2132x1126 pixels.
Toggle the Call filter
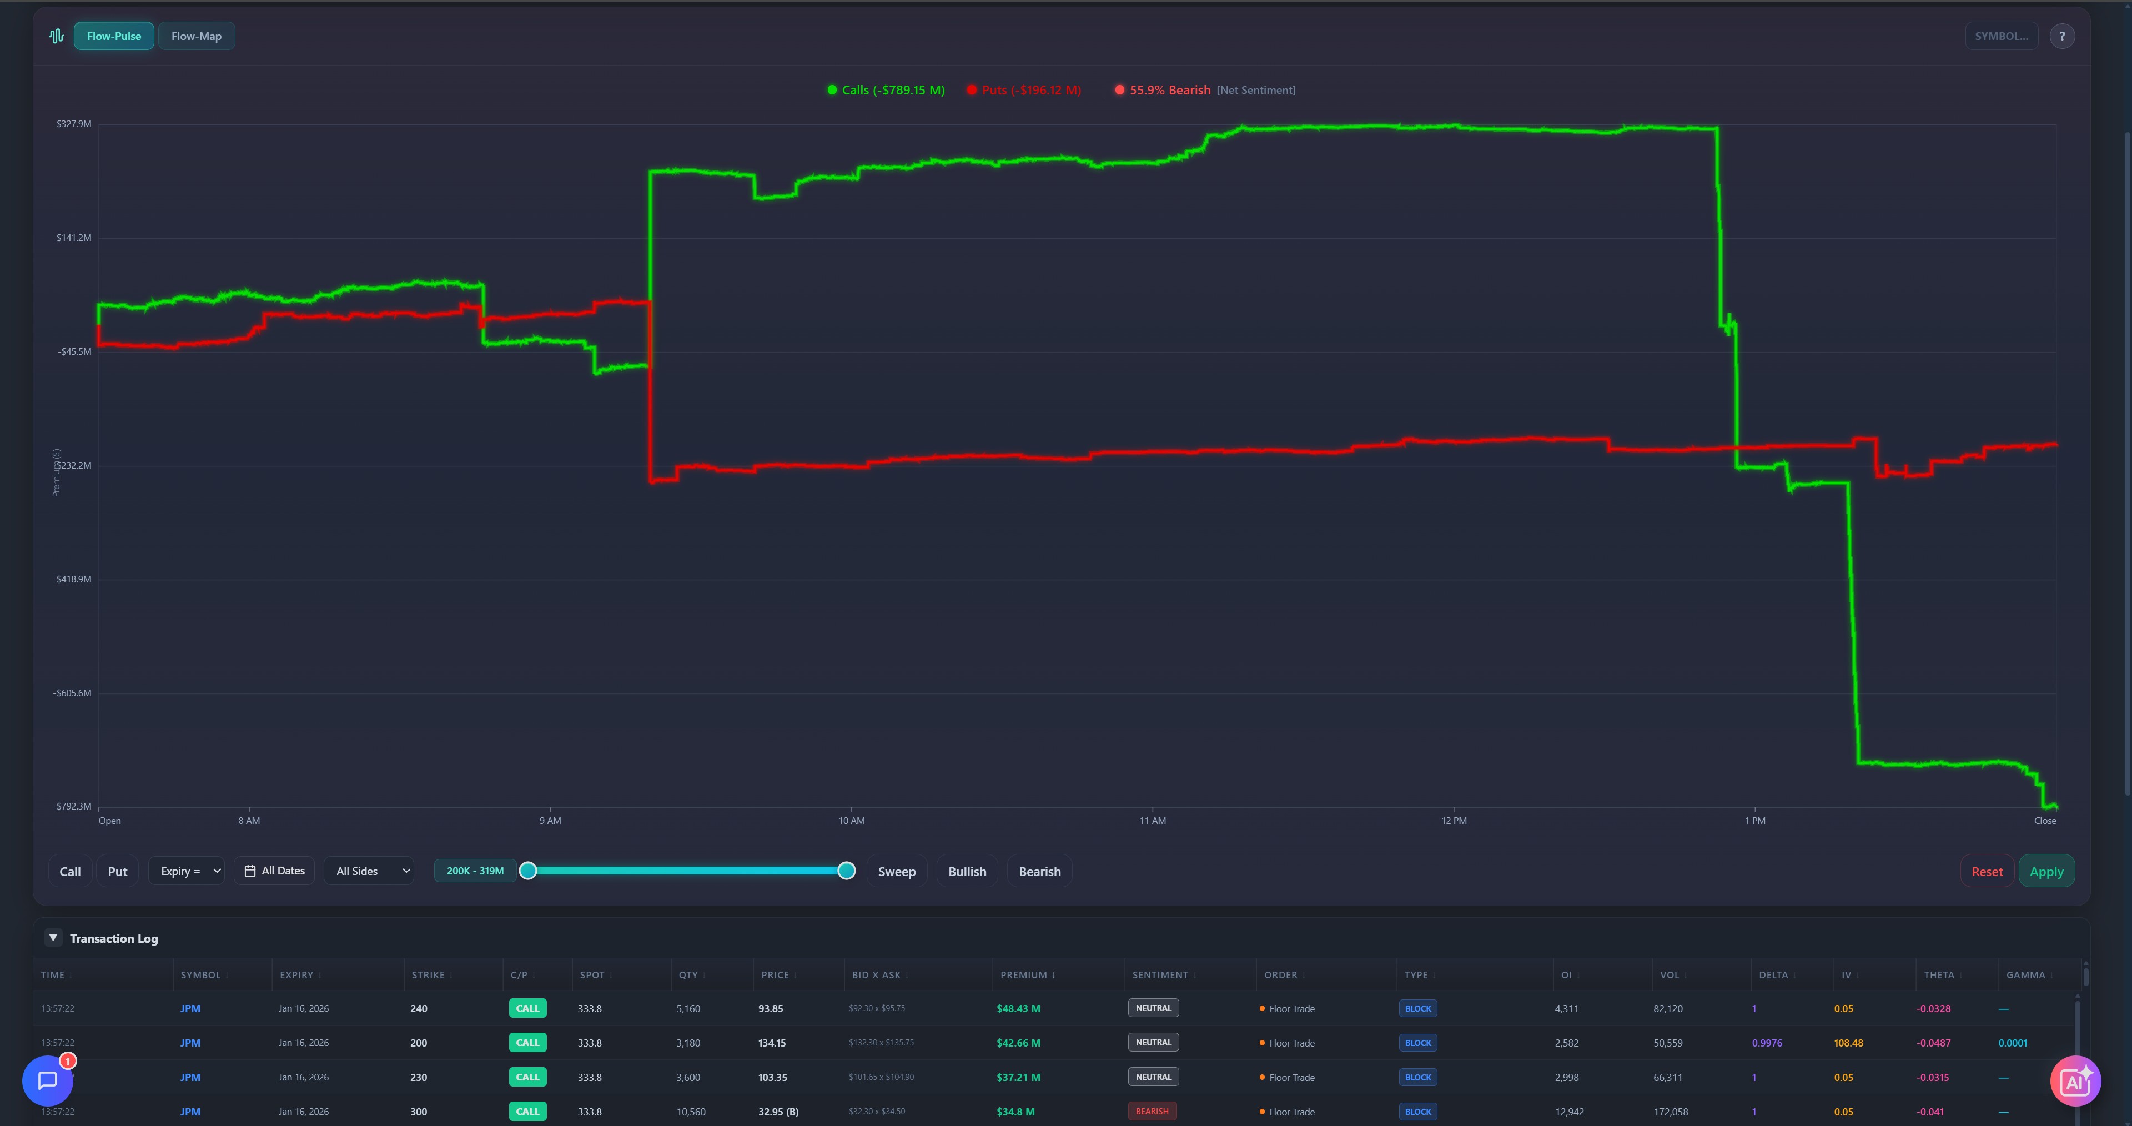click(71, 871)
